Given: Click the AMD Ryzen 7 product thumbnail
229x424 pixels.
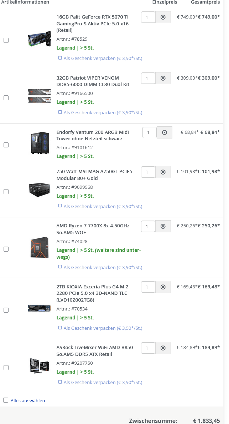Looking at the screenshot, I should pos(39,247).
